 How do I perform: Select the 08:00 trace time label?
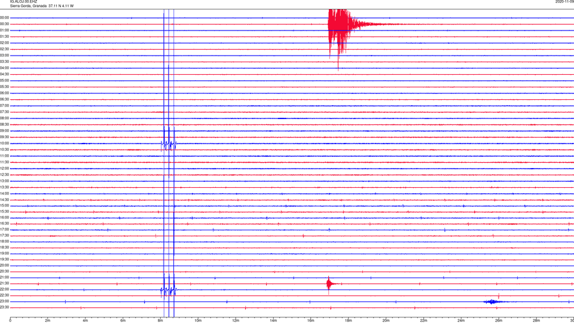[x=5, y=118]
